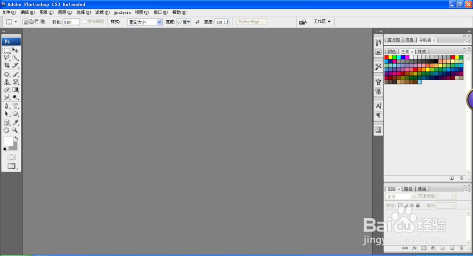Toggle lock transparent pixels in Layers
The height and width of the screenshot is (256, 473).
coord(400,206)
